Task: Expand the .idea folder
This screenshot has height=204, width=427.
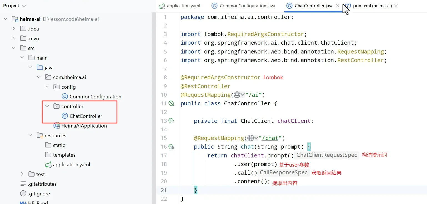Action: (14, 29)
